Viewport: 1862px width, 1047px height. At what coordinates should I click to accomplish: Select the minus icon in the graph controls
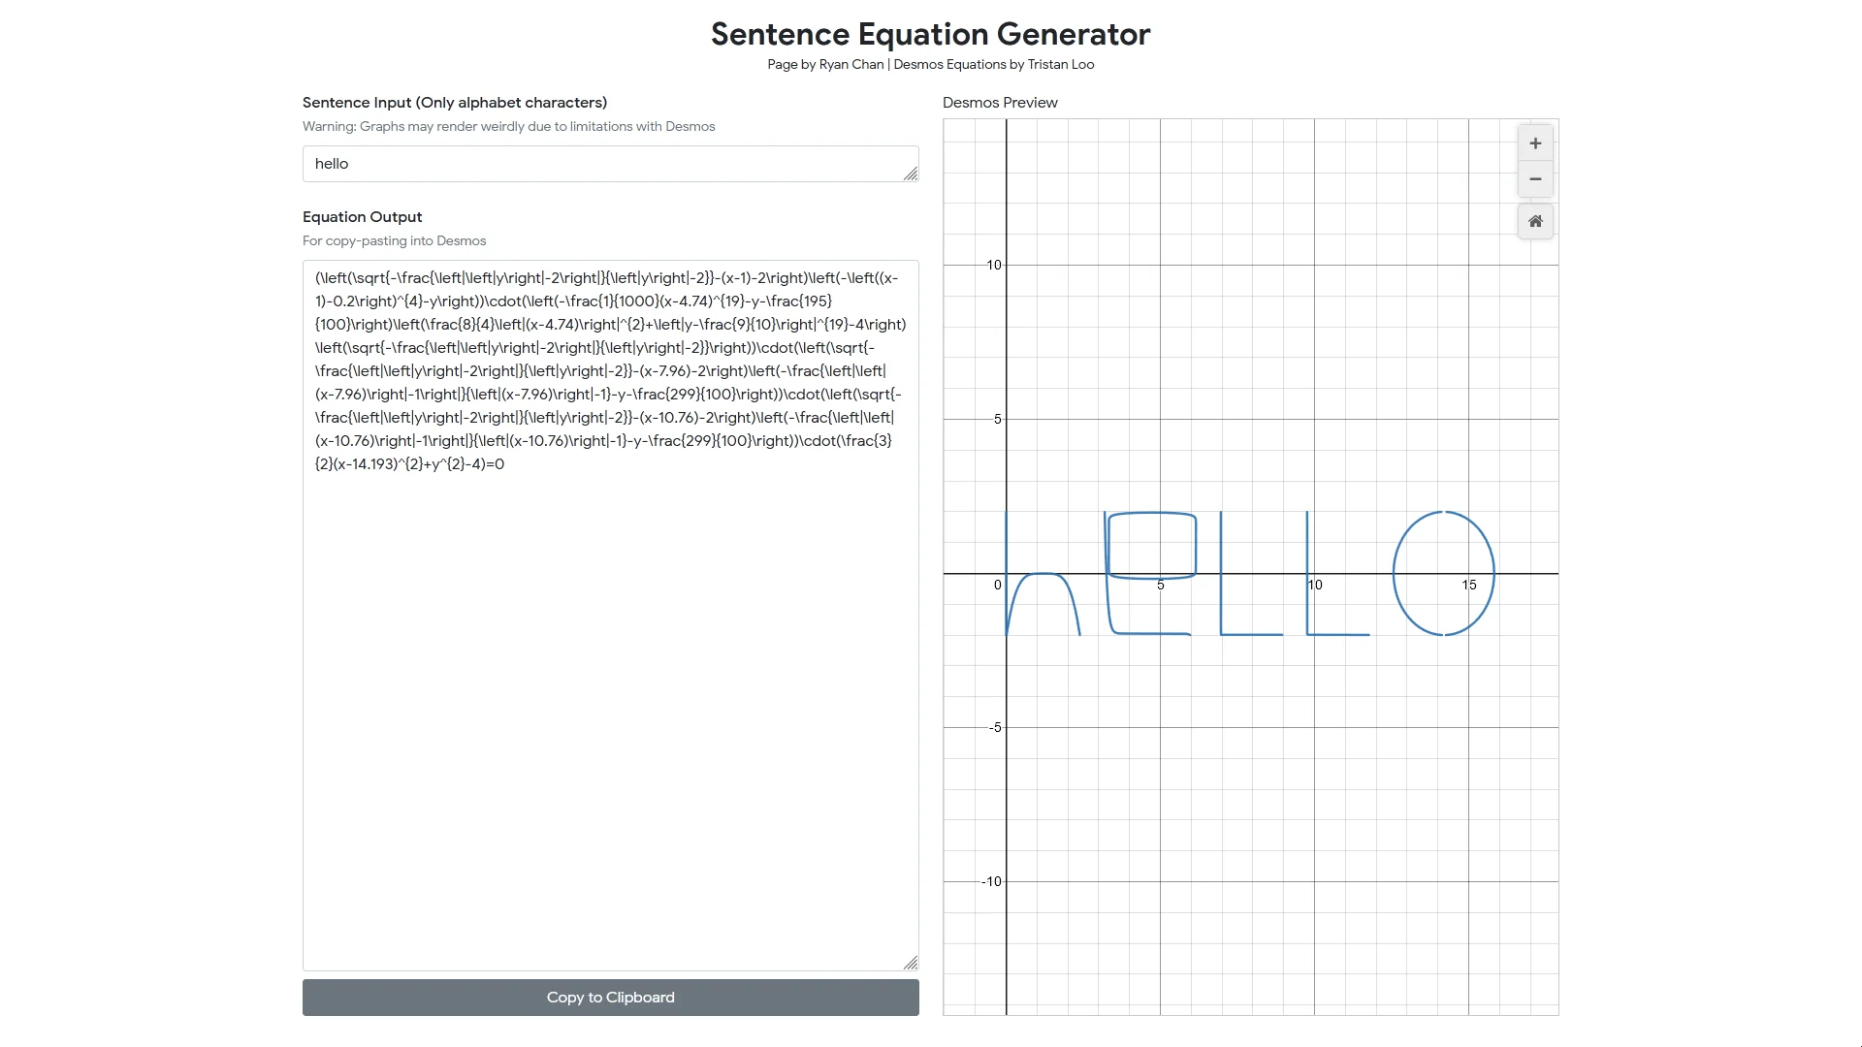1535,178
